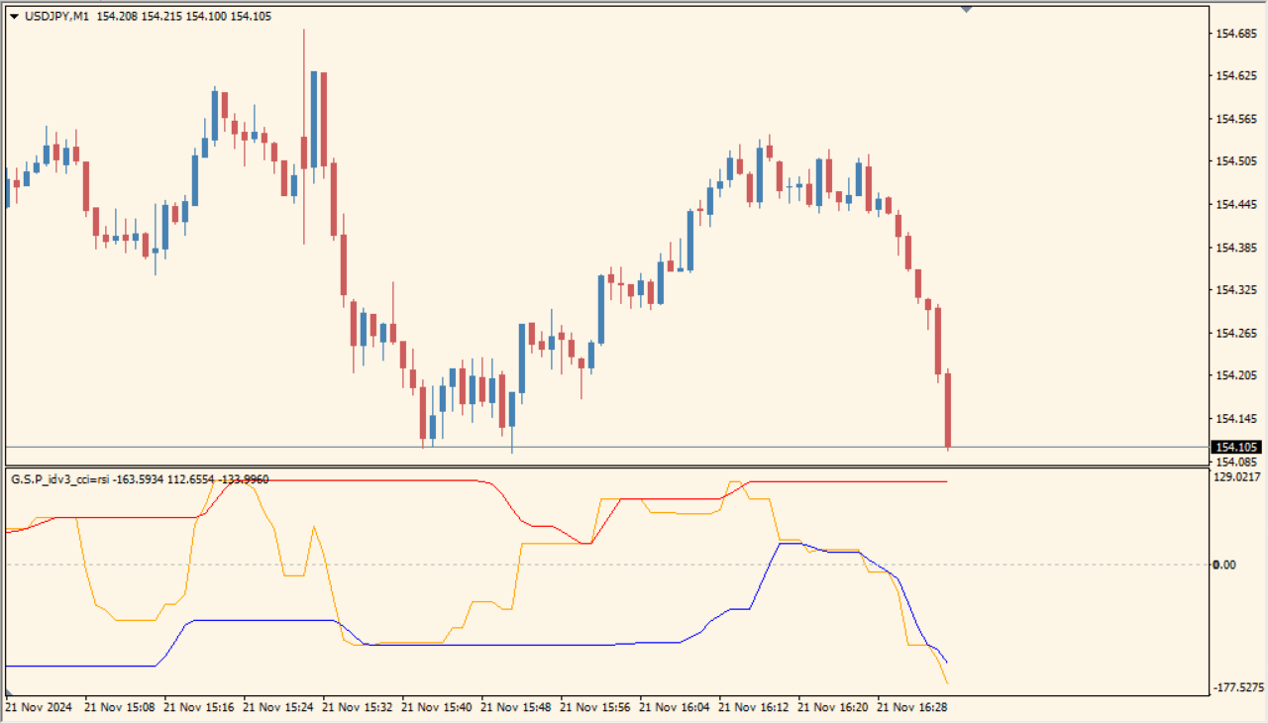Click the 154.385 price label
Image resolution: width=1268 pixels, height=723 pixels.
point(1234,247)
